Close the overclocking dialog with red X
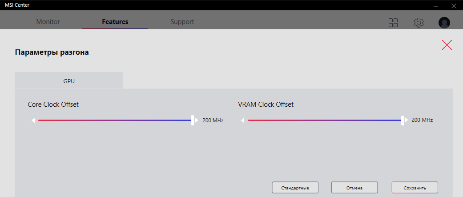Screen dimensions: 463x197 447,44
